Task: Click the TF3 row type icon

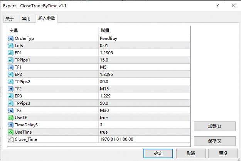Action: pyautogui.click(x=11, y=111)
